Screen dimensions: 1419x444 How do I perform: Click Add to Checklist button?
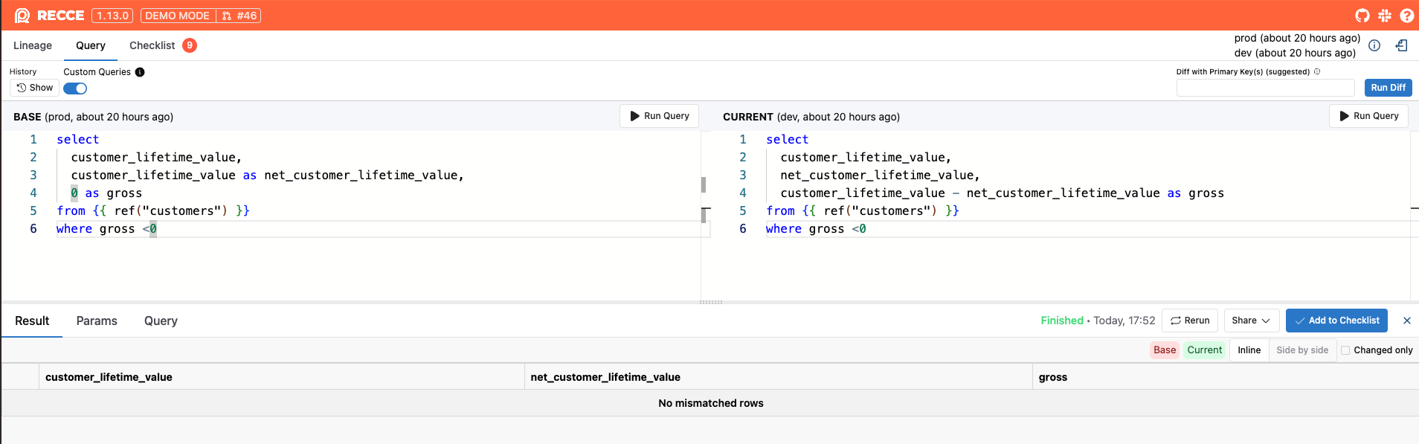point(1336,321)
